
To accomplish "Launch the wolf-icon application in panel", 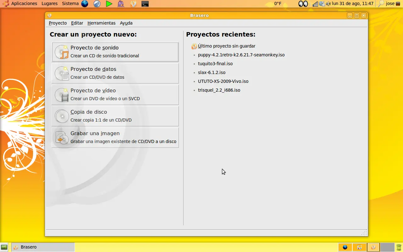I will point(97,4).
